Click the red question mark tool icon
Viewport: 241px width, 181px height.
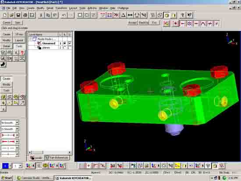point(22,53)
